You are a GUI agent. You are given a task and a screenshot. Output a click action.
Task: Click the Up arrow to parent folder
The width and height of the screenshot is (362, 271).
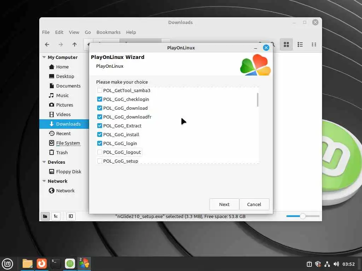pyautogui.click(x=74, y=44)
